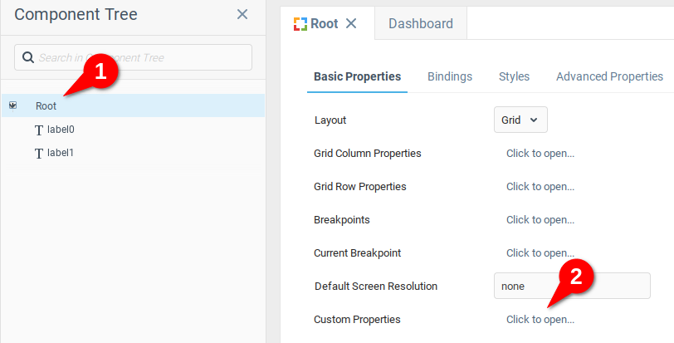The width and height of the screenshot is (674, 343).
Task: Open the Layout Grid dropdown
Action: (x=520, y=120)
